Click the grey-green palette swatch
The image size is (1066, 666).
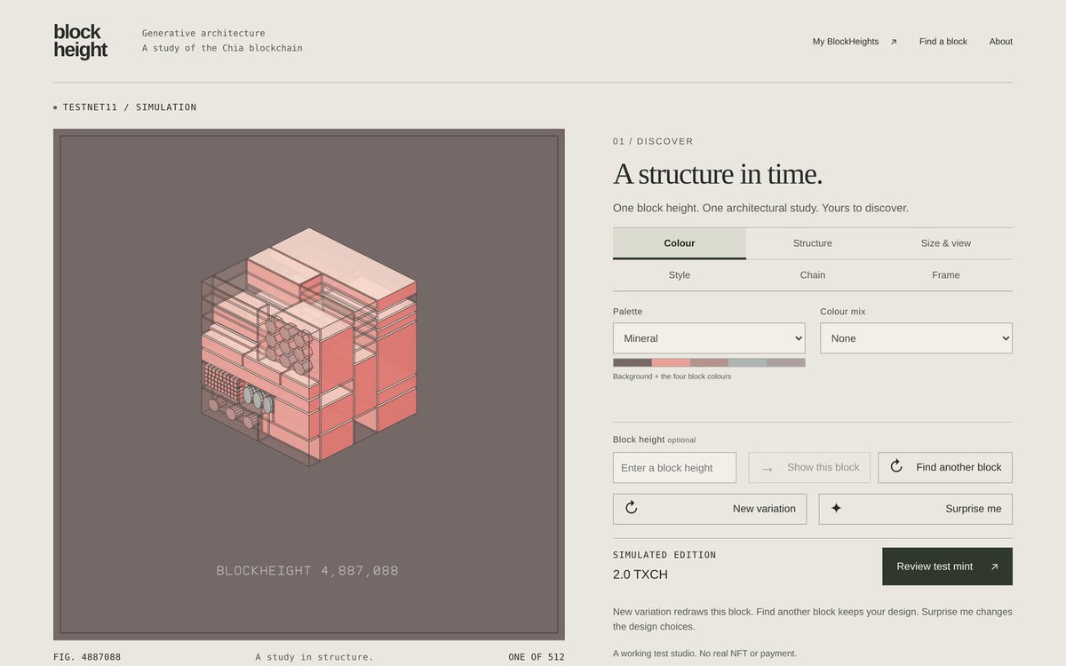748,362
